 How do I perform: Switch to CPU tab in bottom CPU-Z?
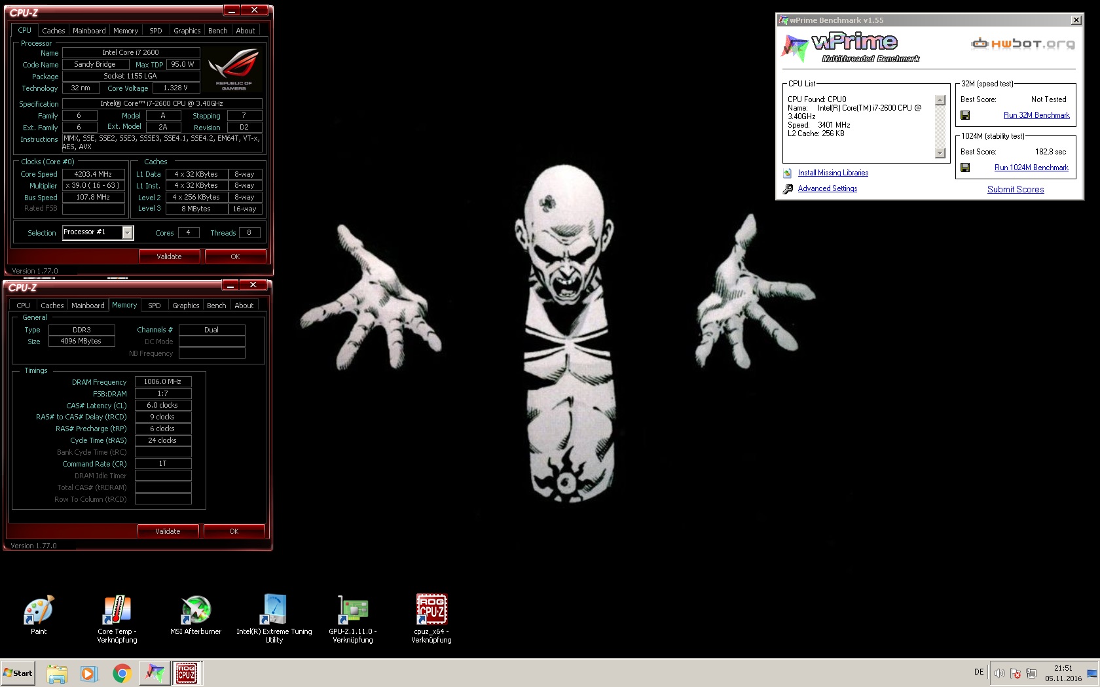click(x=23, y=306)
